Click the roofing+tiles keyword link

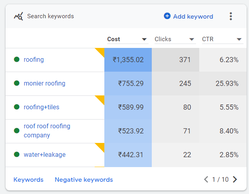(x=41, y=107)
